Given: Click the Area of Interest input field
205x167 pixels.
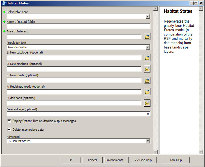Looking at the screenshot, I should tap(74, 37).
